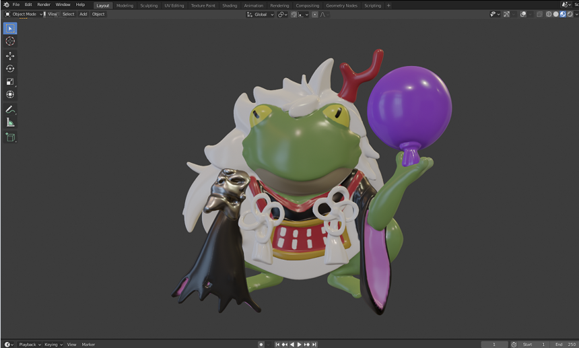Open the Object Mode dropdown

click(x=24, y=14)
